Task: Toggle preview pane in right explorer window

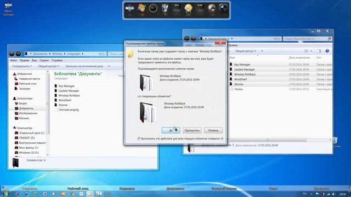Action: point(319,51)
